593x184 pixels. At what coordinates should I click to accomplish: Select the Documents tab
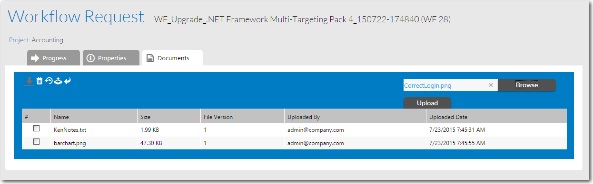(x=172, y=58)
